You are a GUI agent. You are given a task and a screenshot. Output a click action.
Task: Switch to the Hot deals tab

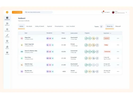point(29,26)
